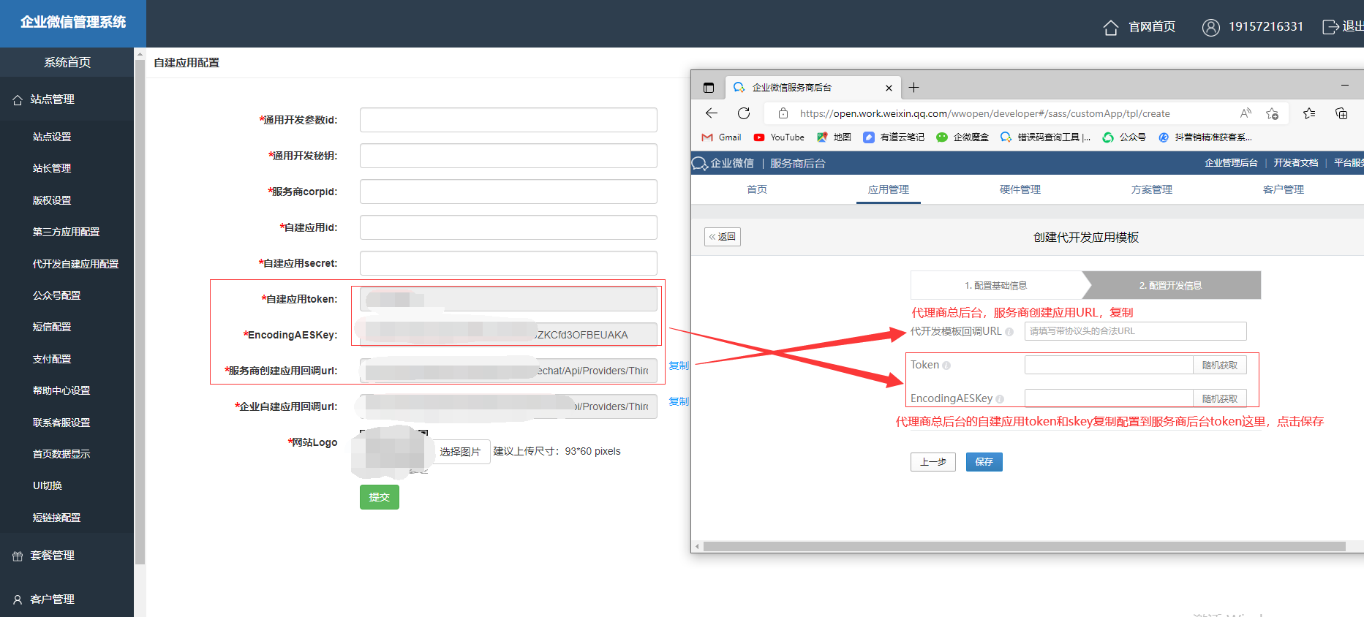
Task: Click the home icon beside 官网首页
Action: (1111, 27)
